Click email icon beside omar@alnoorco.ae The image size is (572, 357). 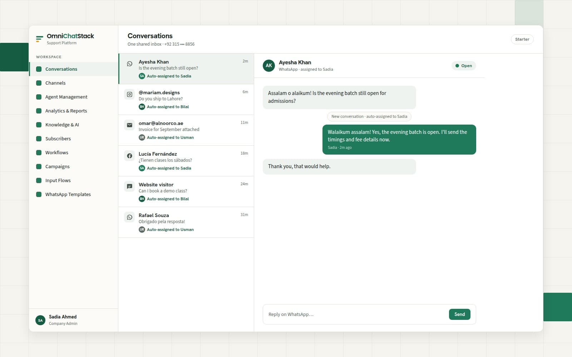[129, 125]
